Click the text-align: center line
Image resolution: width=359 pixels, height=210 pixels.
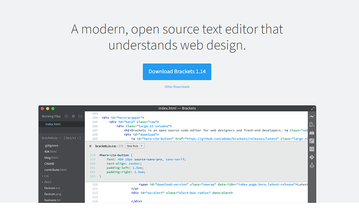click(x=124, y=163)
